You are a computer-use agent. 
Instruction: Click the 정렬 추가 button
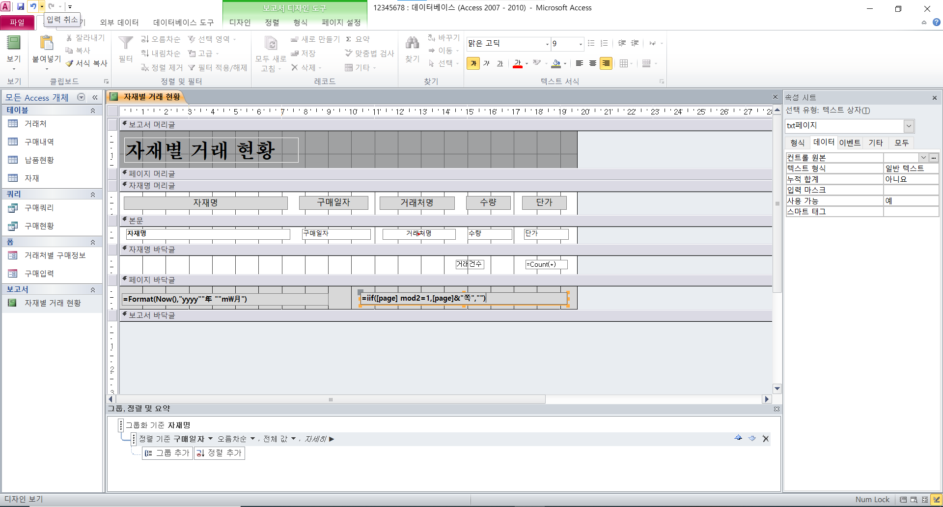point(220,453)
